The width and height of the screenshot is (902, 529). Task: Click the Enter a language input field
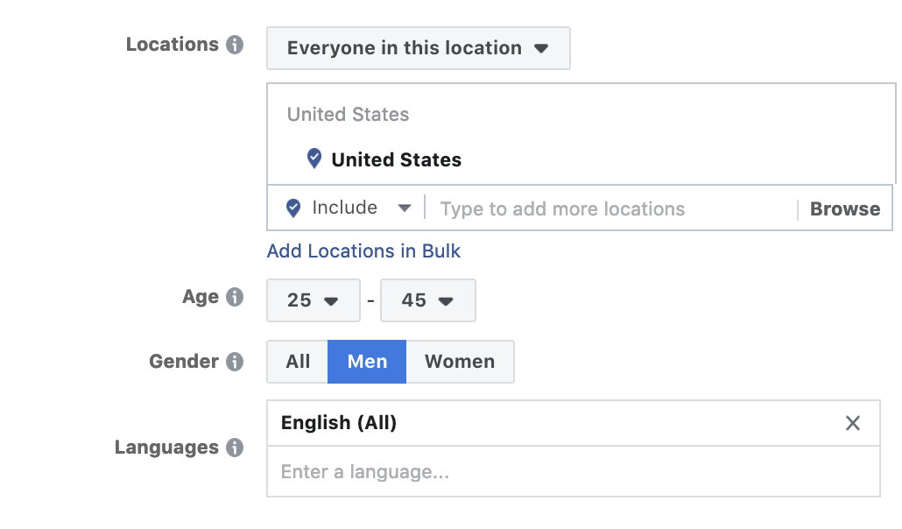[573, 473]
